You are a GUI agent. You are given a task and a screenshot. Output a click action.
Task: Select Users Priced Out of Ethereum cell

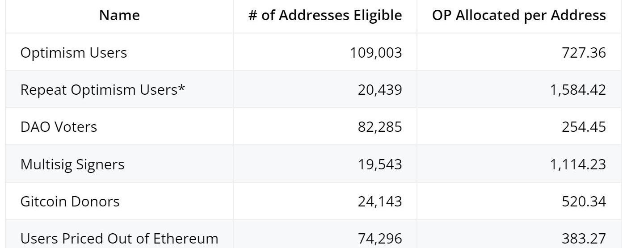[x=119, y=239]
